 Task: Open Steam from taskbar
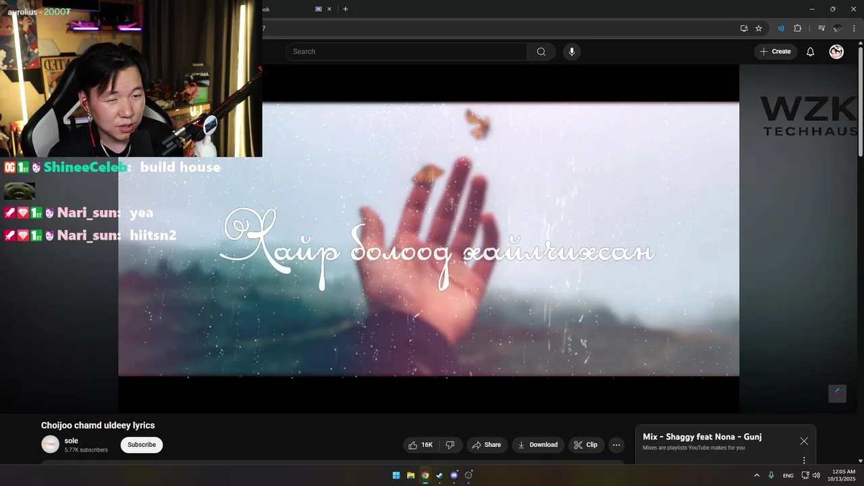coord(439,475)
